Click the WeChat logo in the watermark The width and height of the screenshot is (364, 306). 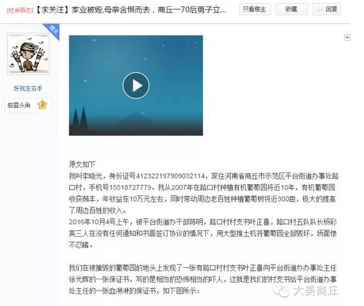[x=282, y=291]
